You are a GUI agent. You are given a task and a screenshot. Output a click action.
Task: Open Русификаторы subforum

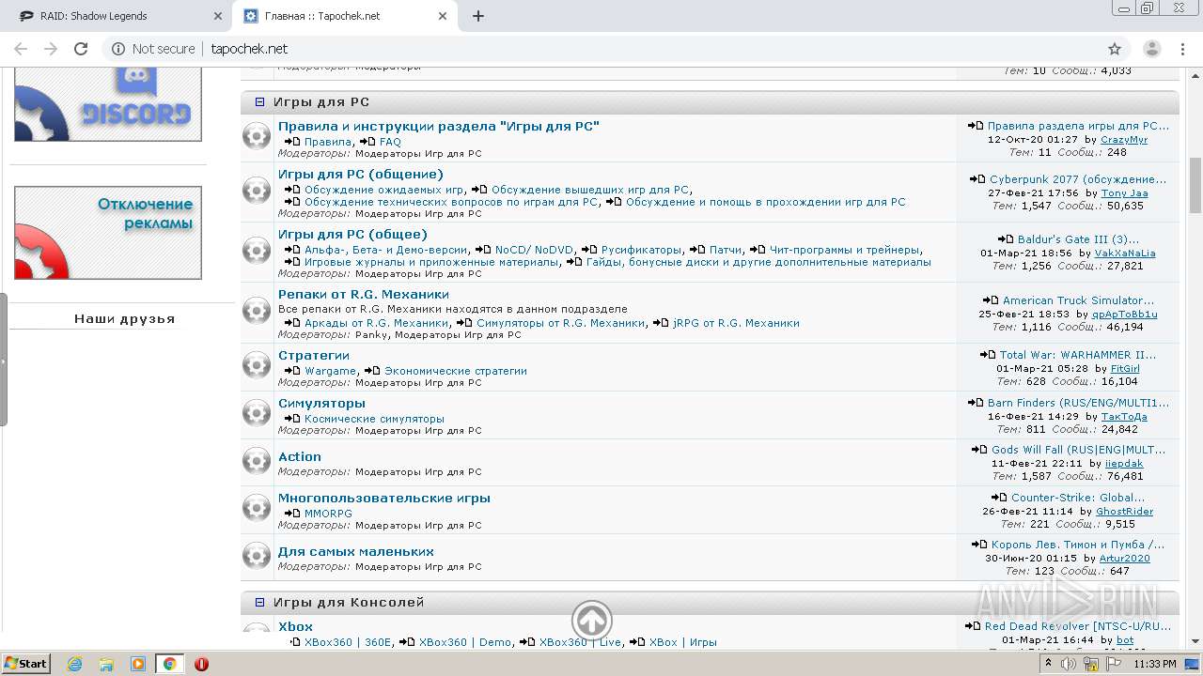[x=642, y=250]
